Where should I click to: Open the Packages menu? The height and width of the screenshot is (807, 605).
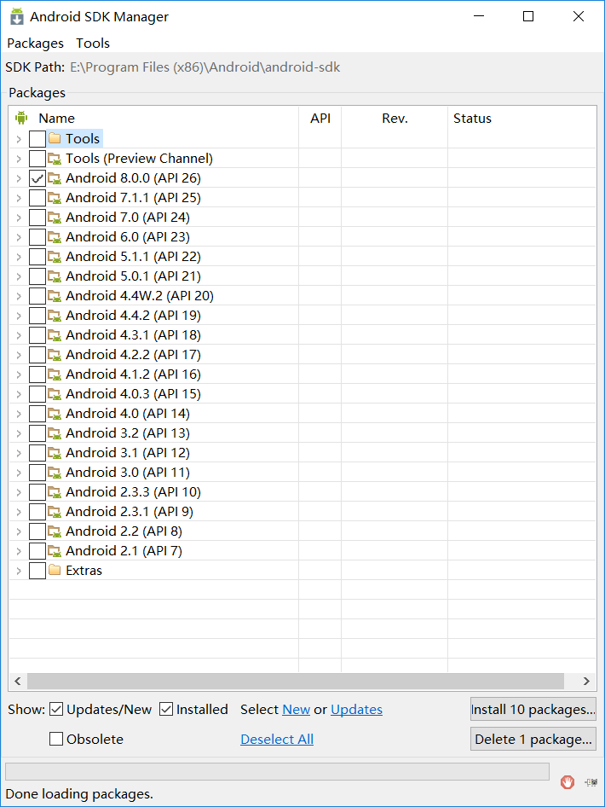pyautogui.click(x=36, y=44)
